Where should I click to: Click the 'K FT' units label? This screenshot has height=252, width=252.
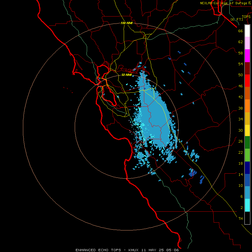click(x=237, y=19)
